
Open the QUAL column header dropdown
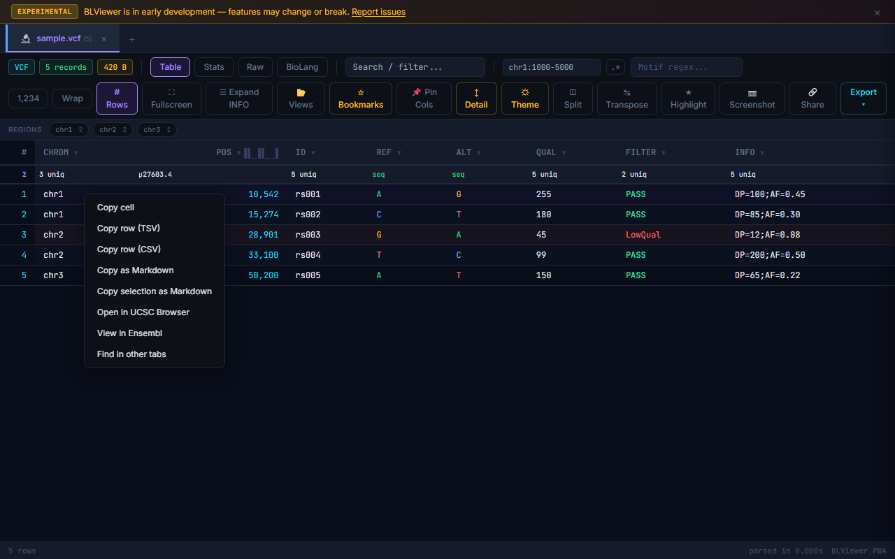click(564, 152)
